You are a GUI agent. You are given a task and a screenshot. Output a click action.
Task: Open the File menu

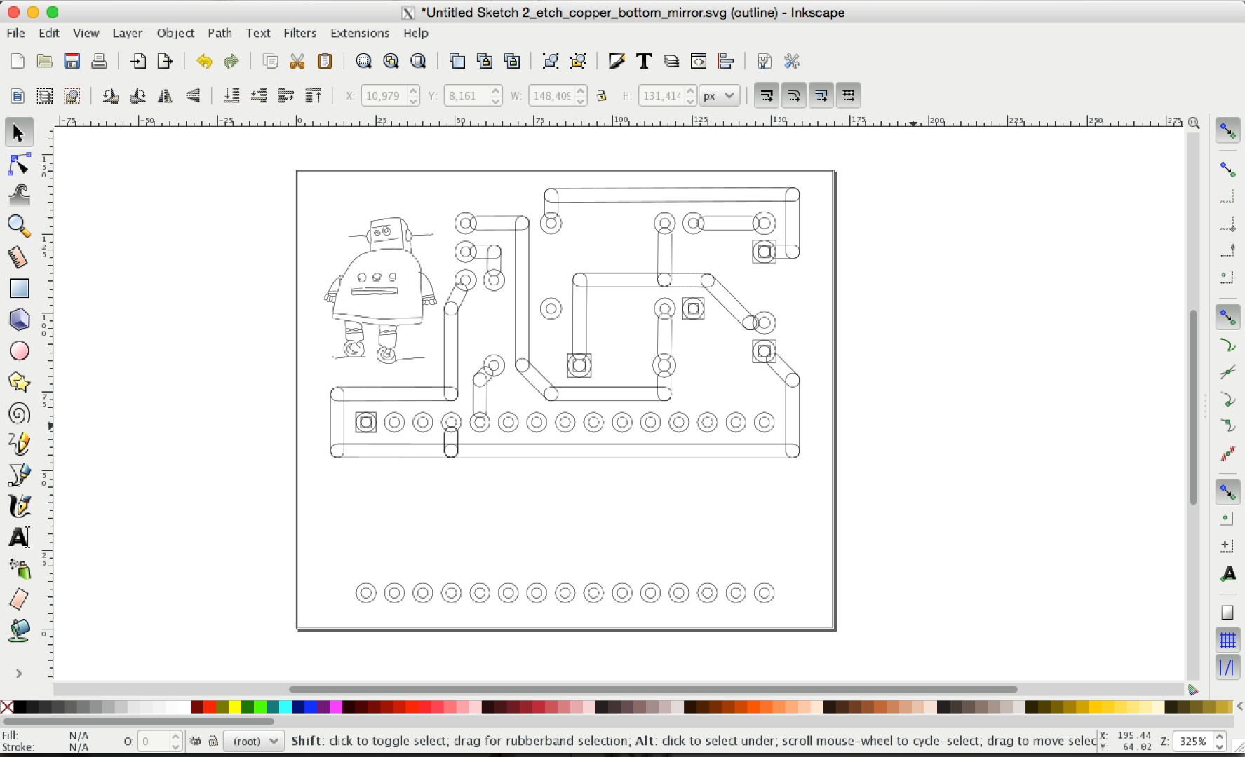click(15, 33)
